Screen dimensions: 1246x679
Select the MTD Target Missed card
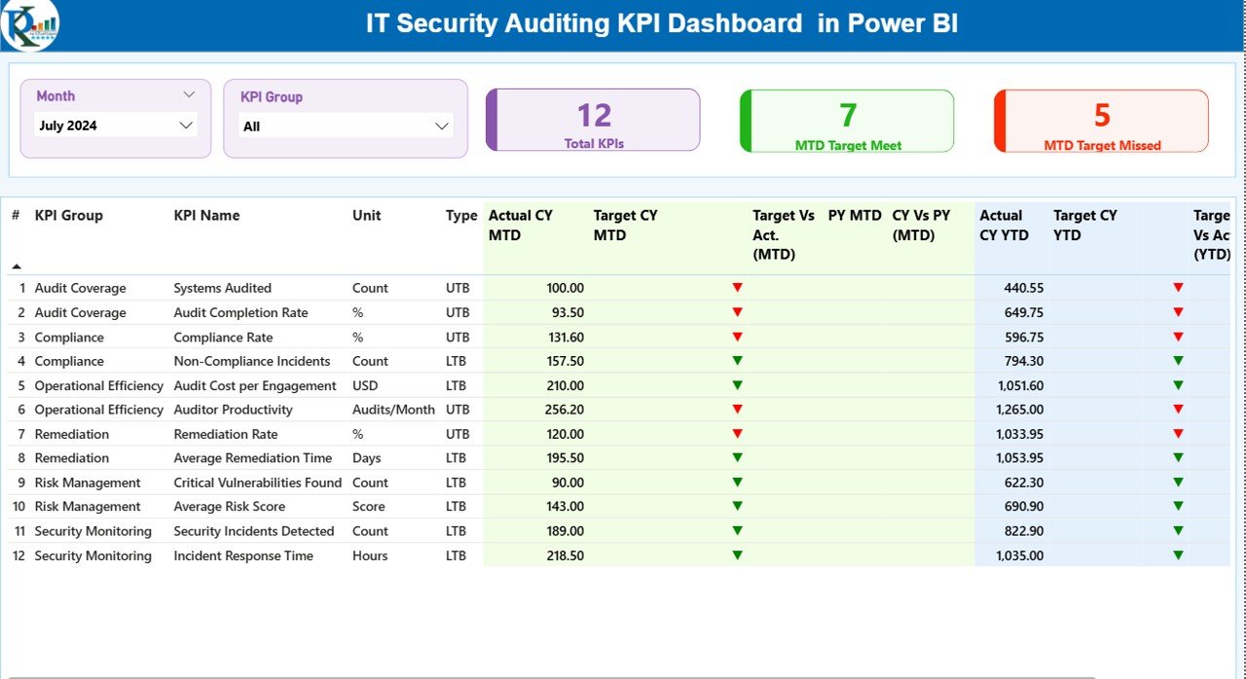1099,119
